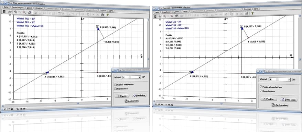Image resolution: width=302 pixels, height=132 pixels.
Task: Click the red magnifier zoom icon in the right window
Action: (172, 16)
